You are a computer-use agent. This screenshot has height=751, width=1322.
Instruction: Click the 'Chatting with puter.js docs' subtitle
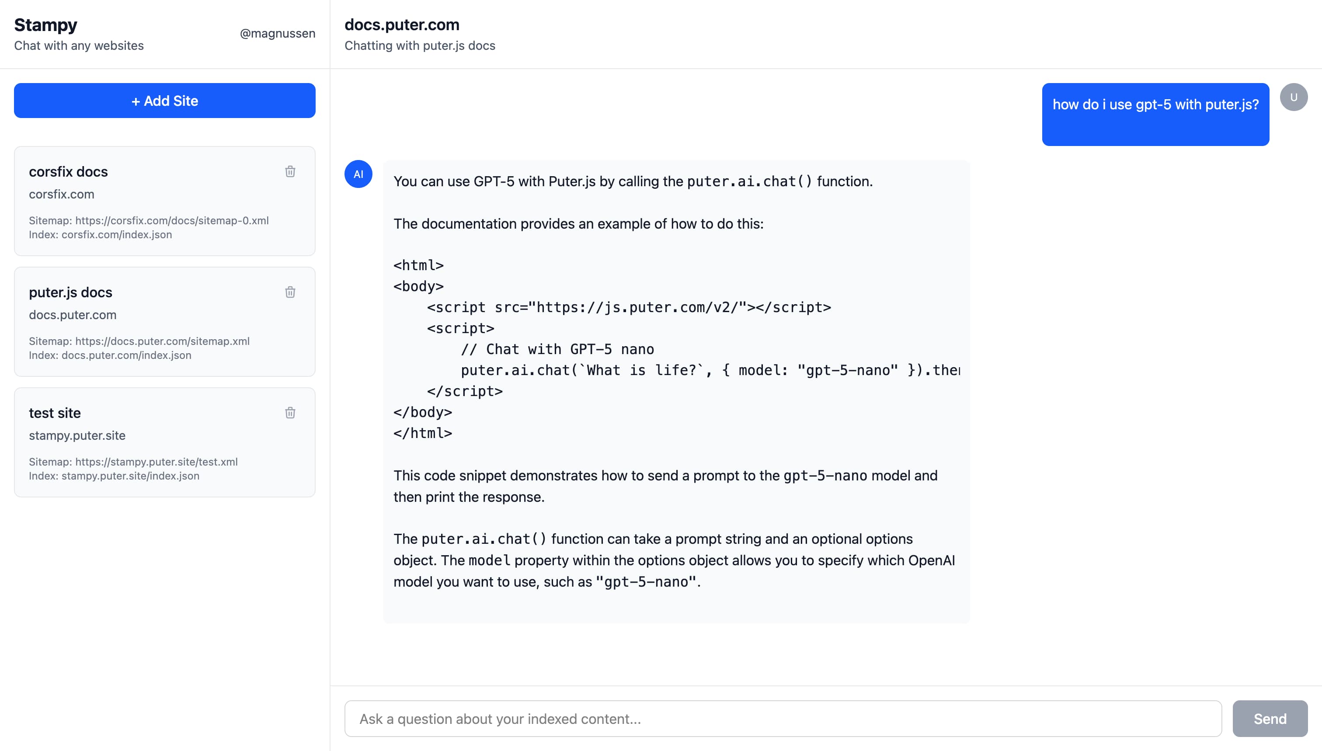tap(419, 45)
